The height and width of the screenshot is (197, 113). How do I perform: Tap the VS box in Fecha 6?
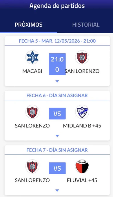tap(57, 114)
